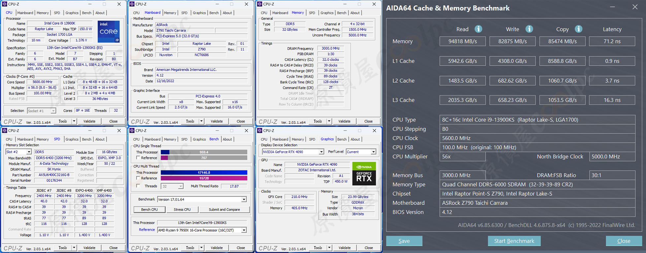Enable Reference checkbox under CPU Multi Thread
Viewport: 646px width, 253px height.
[138, 178]
